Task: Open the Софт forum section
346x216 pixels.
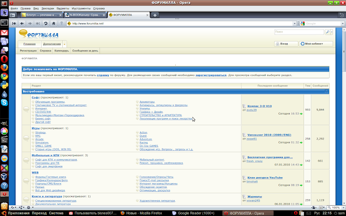Action: [35, 98]
